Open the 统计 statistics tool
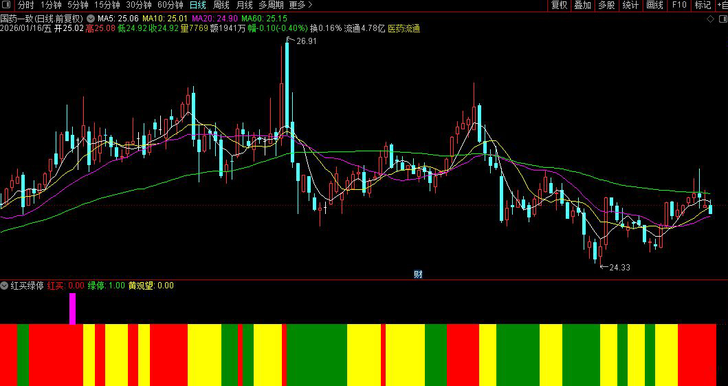The height and width of the screenshot is (386, 728). point(630,6)
